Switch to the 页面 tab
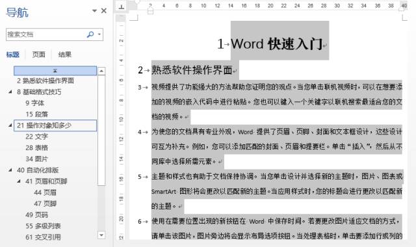The height and width of the screenshot is (247, 416). [x=38, y=55]
